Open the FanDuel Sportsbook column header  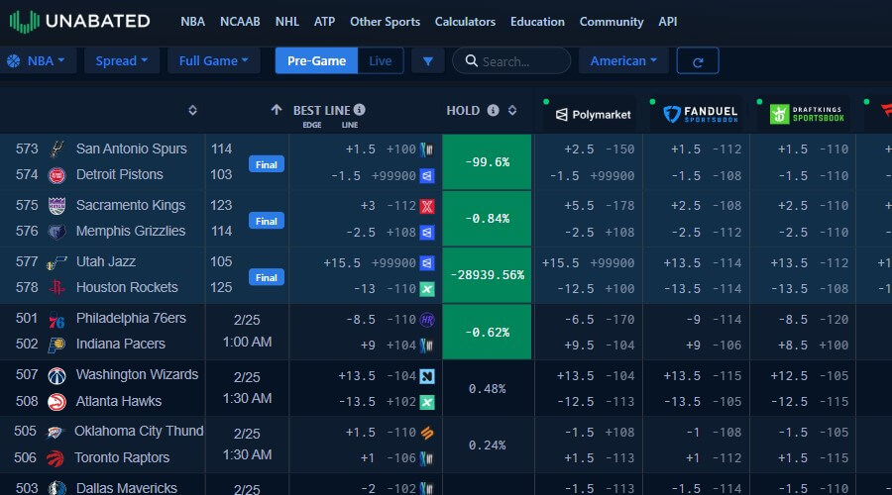(x=701, y=114)
